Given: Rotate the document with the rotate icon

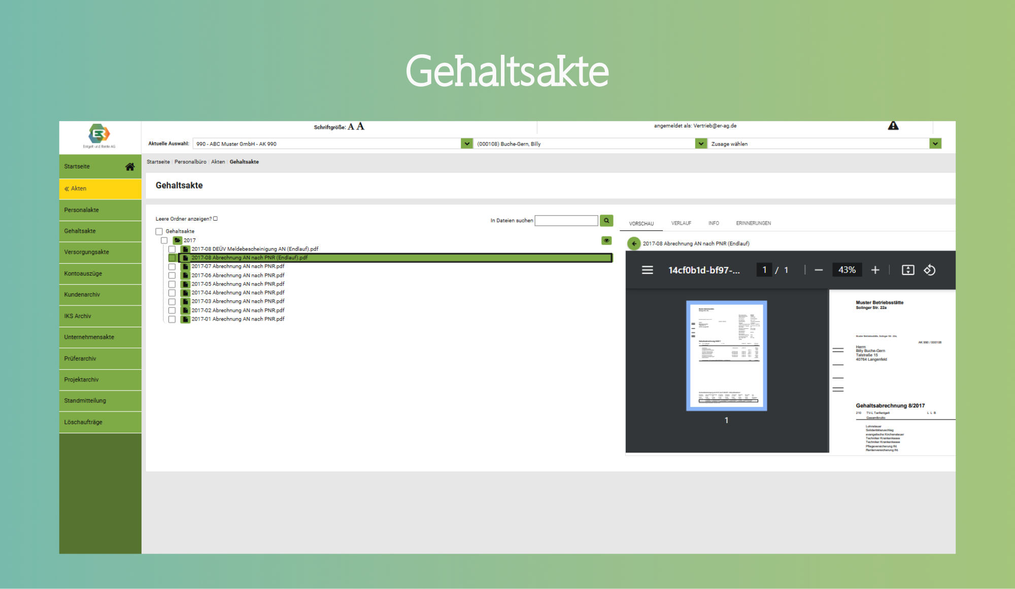Looking at the screenshot, I should [x=929, y=270].
